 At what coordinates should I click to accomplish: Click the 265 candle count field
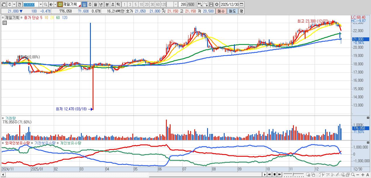tap(183, 4)
